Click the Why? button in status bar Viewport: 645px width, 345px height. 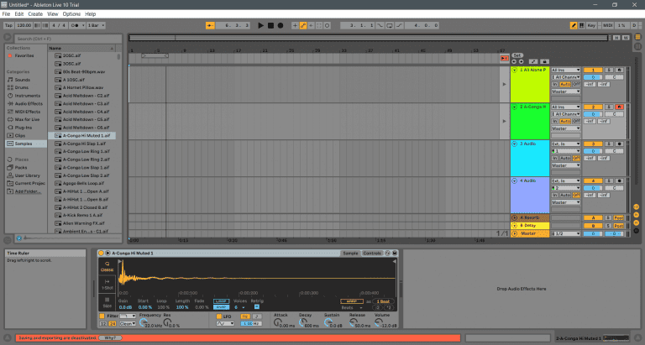pyautogui.click(x=110, y=338)
